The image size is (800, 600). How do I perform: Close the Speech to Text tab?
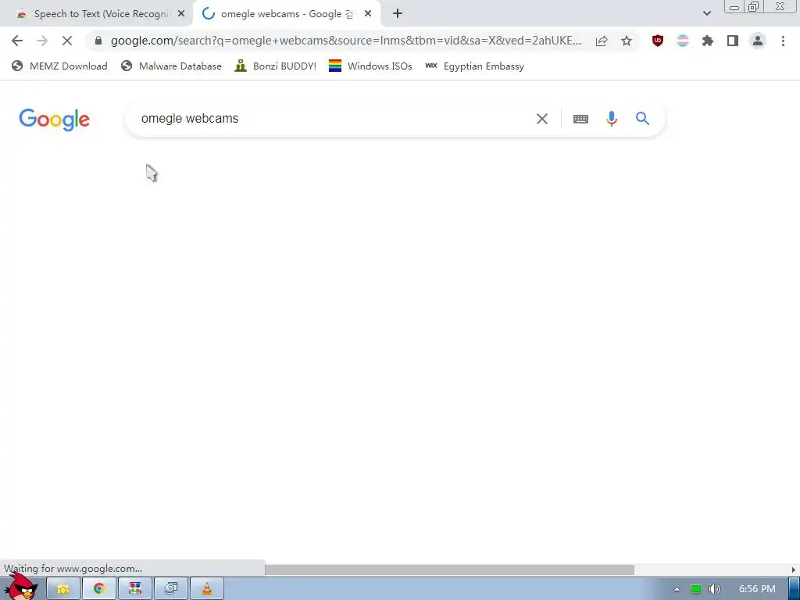181,14
